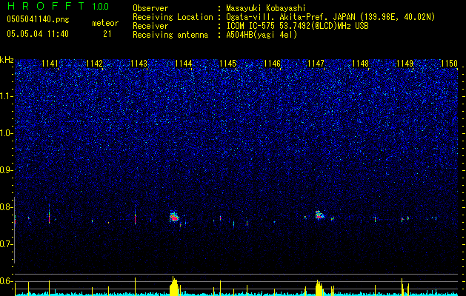Click the 1146 time axis label
This screenshot has height=296, width=466.
click(x=272, y=64)
